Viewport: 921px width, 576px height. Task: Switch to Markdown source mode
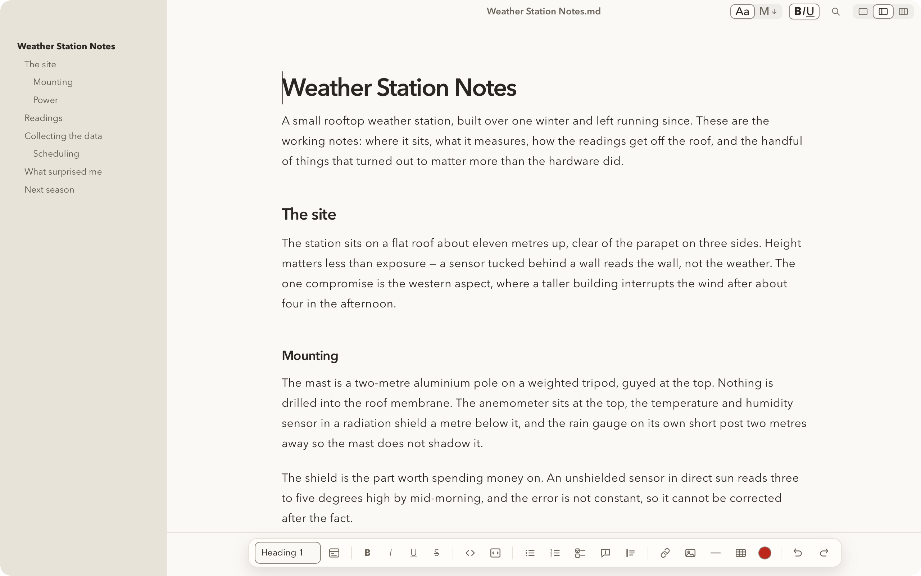768,12
